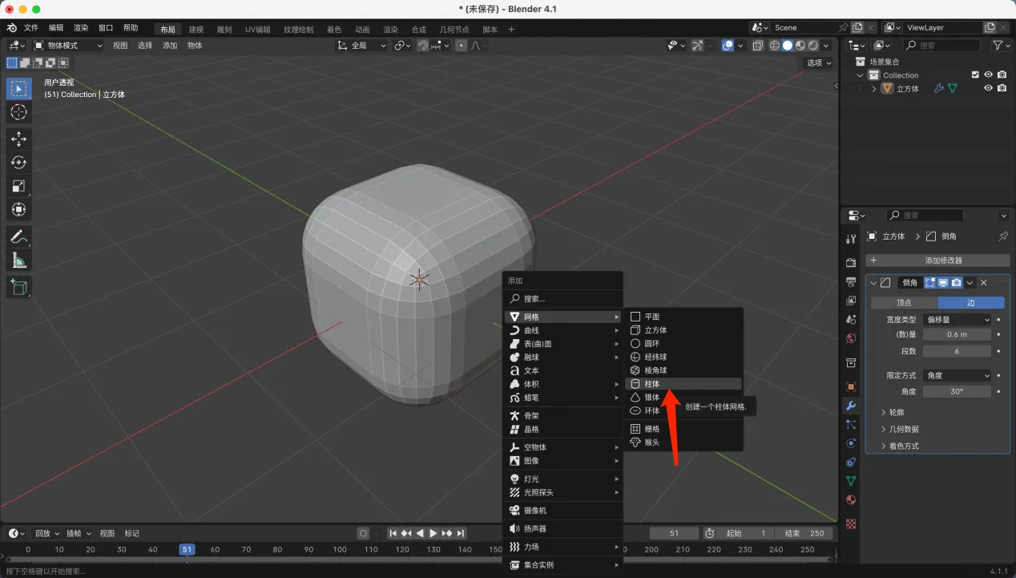Activate the 3D Cursor tool
Screen dimensions: 1016x578
(19, 112)
